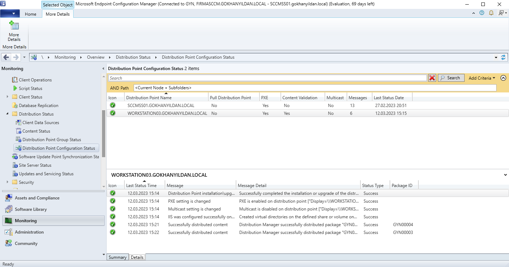Click Overview in the breadcrumb path
This screenshot has width=509, height=267.
[x=96, y=57]
